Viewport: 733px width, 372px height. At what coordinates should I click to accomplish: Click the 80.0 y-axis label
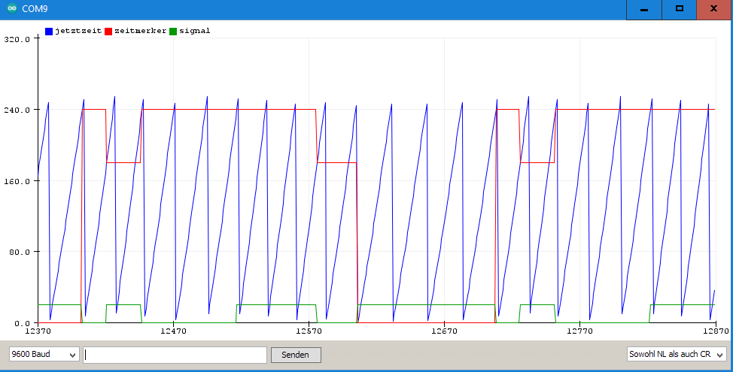point(20,252)
